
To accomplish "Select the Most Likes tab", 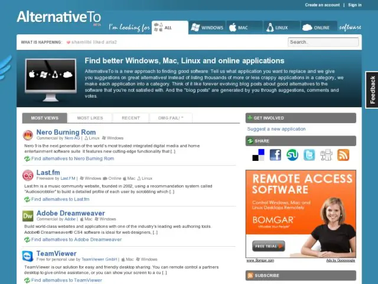I will point(90,118).
